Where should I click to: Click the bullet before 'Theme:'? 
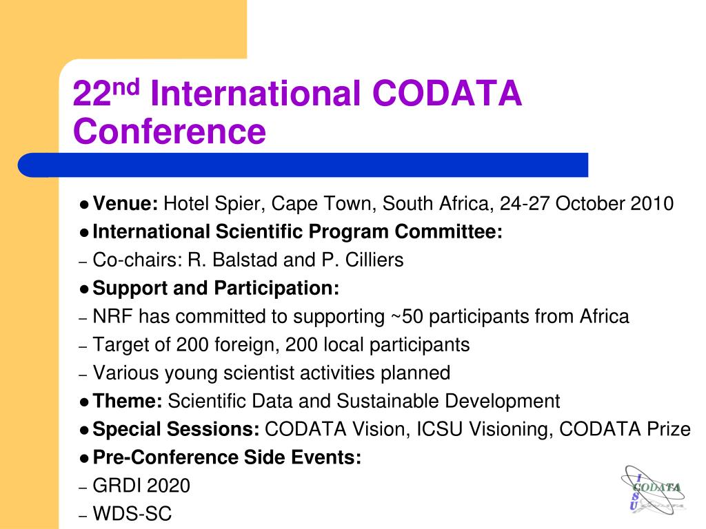[84, 402]
